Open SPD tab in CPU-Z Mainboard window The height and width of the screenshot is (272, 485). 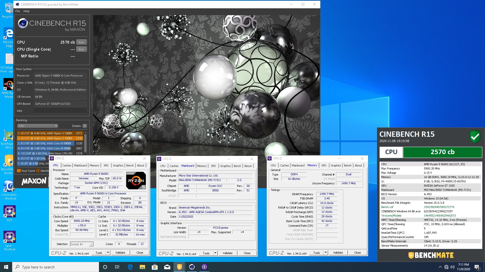[x=213, y=166]
